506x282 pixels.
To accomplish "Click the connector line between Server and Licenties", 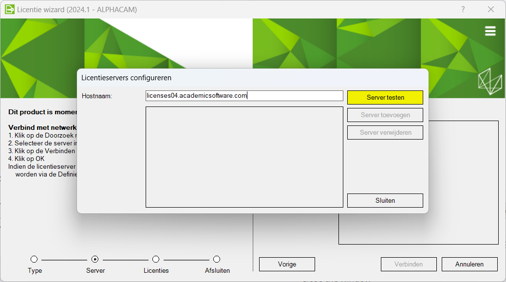I will [x=126, y=259].
